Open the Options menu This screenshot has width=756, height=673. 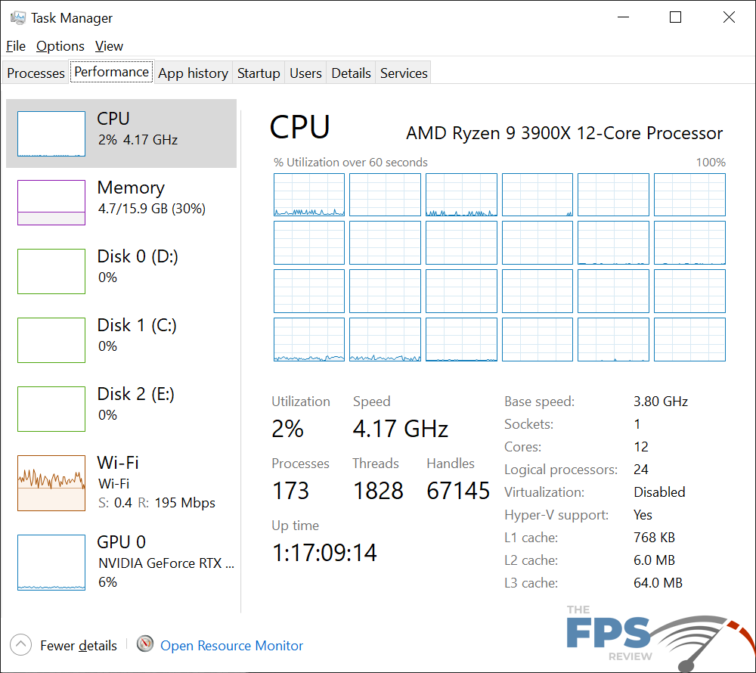pyautogui.click(x=60, y=46)
